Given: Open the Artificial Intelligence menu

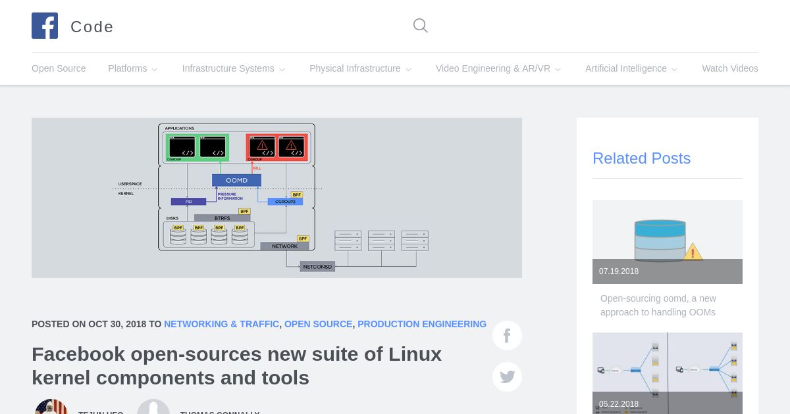Looking at the screenshot, I should (x=626, y=68).
